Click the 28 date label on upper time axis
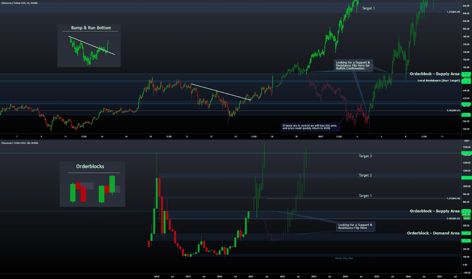Viewport: 472px width, 279px height. click(x=272, y=136)
